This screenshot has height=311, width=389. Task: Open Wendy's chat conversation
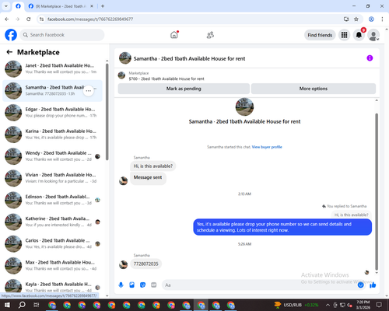(52, 156)
